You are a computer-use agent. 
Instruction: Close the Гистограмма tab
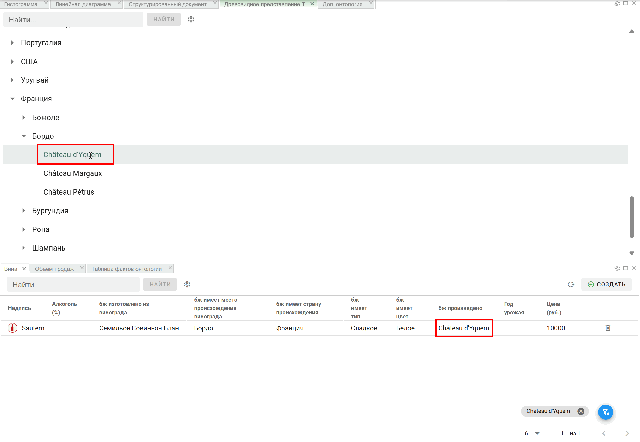click(x=46, y=3)
